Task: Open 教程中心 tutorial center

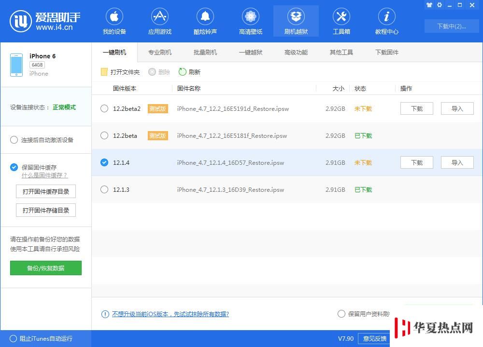Action: [386, 21]
